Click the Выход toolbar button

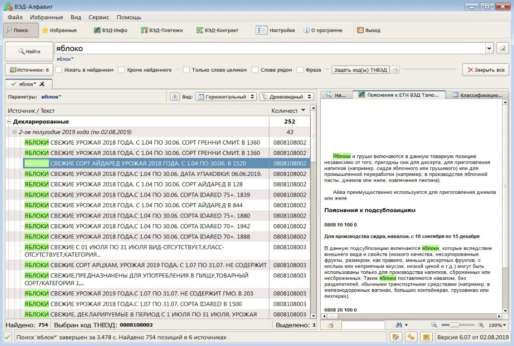[x=369, y=30]
